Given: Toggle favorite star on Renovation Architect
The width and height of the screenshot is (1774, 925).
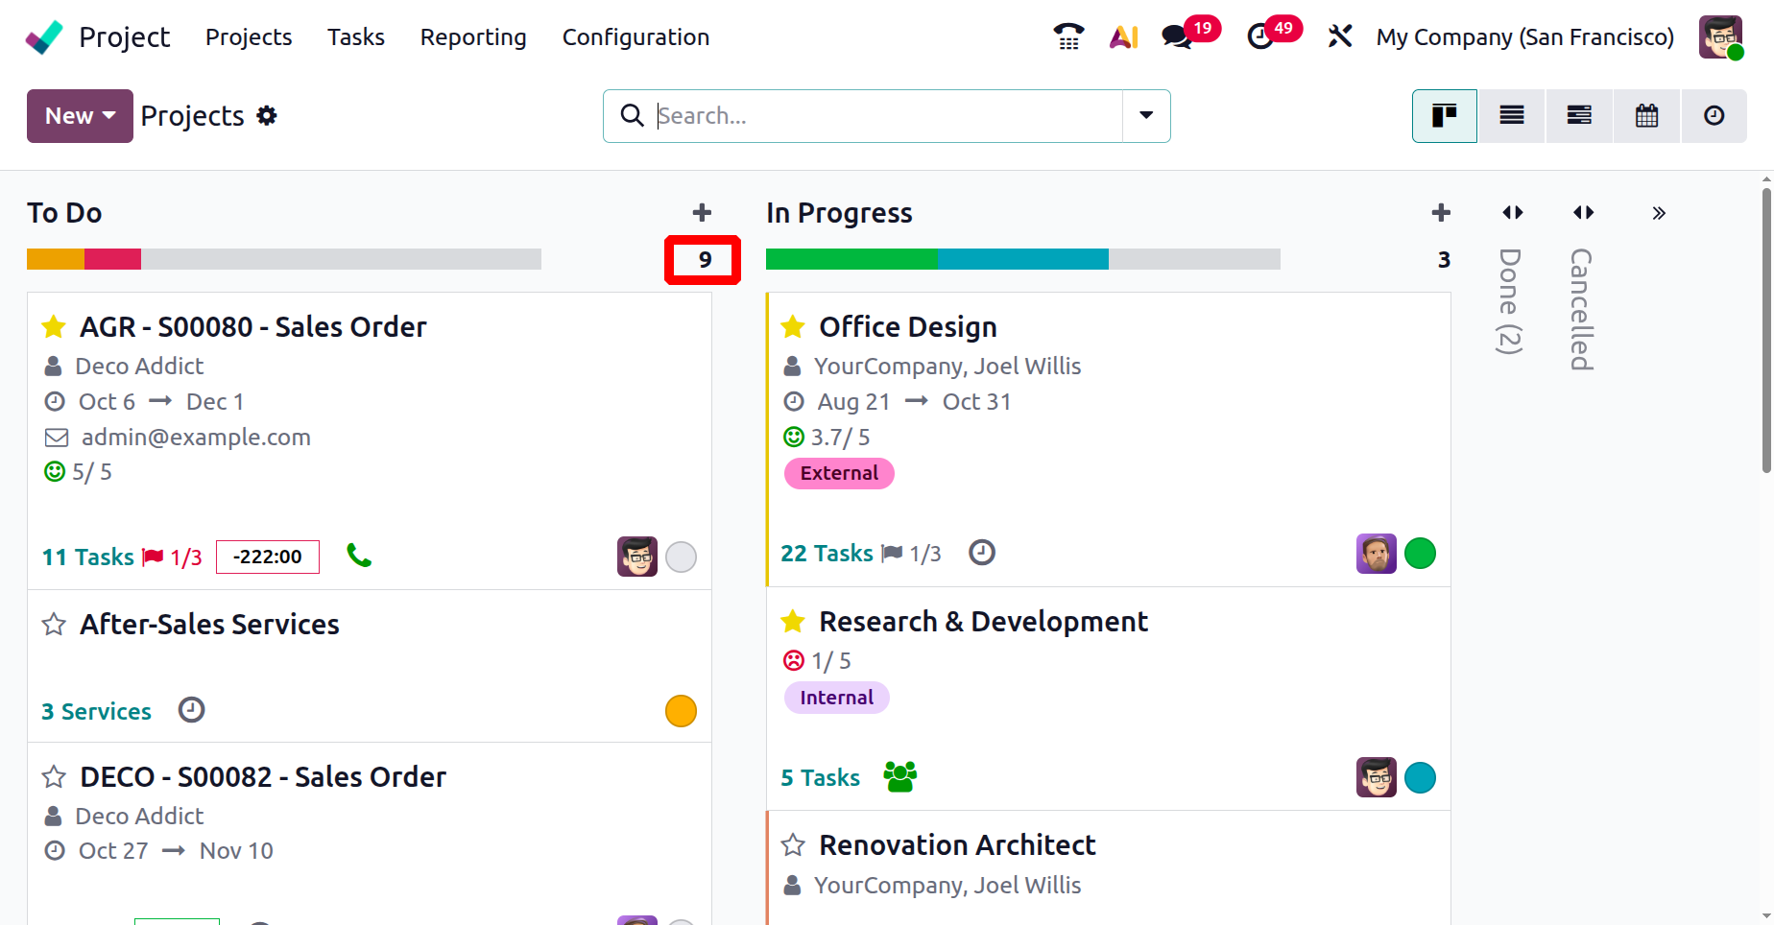Looking at the screenshot, I should 793,845.
